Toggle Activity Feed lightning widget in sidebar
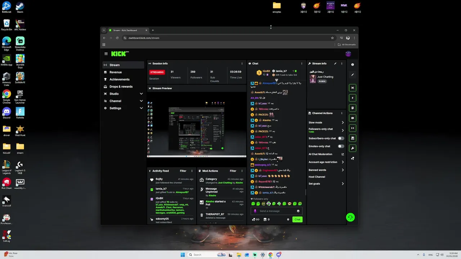The image size is (461, 259). (353, 98)
